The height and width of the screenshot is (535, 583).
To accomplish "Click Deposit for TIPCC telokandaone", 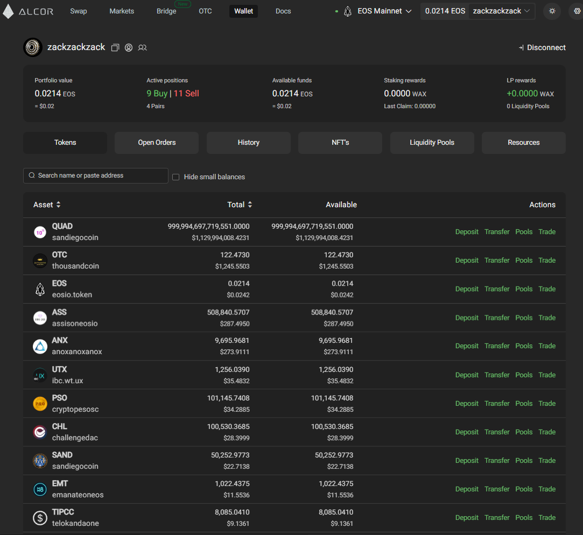I will pyautogui.click(x=467, y=518).
